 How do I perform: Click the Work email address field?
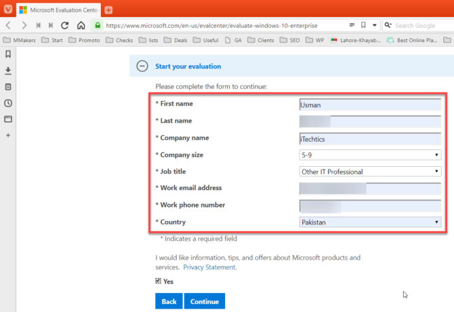[370, 189]
